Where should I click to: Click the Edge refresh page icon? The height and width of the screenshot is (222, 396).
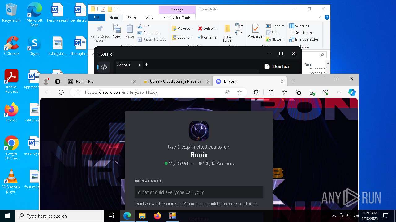coord(61,92)
